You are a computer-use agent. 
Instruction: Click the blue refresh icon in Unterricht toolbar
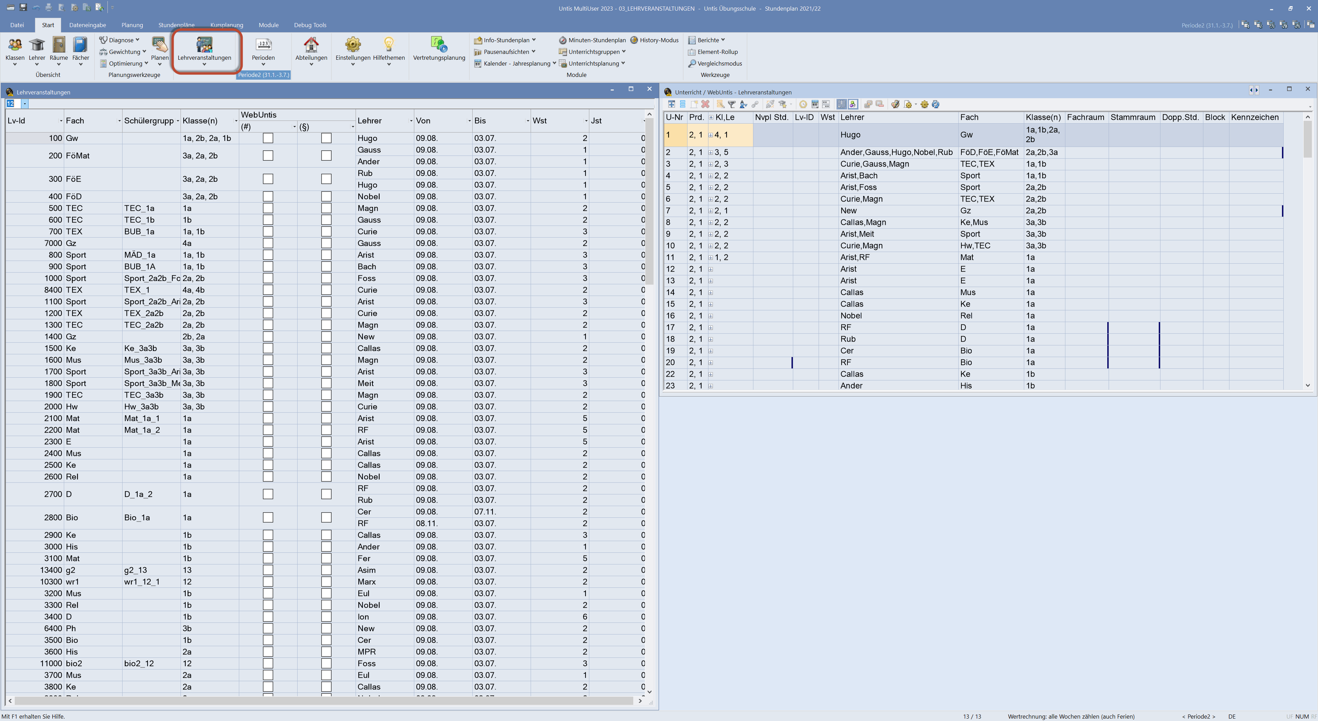pyautogui.click(x=936, y=104)
